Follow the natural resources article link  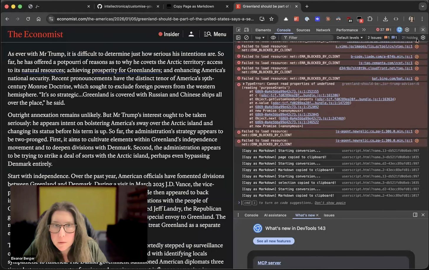pos(43,70)
